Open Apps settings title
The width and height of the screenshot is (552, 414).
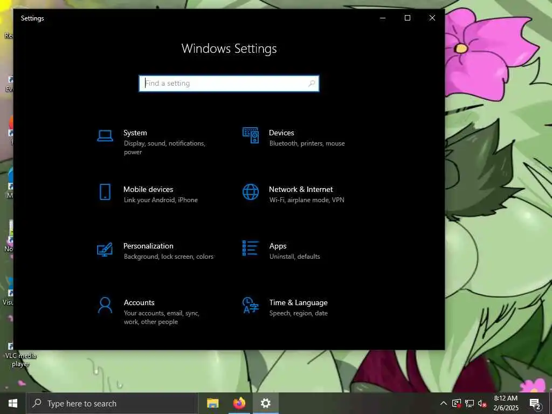click(x=278, y=246)
